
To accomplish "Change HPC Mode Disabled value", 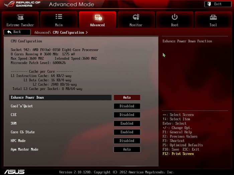I will pyautogui.click(x=127, y=141).
